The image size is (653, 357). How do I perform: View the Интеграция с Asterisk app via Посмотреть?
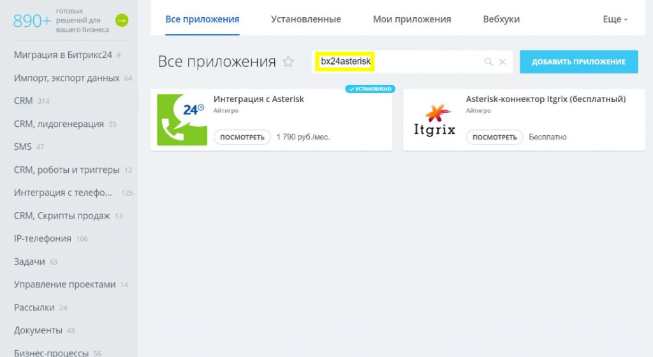pos(242,137)
